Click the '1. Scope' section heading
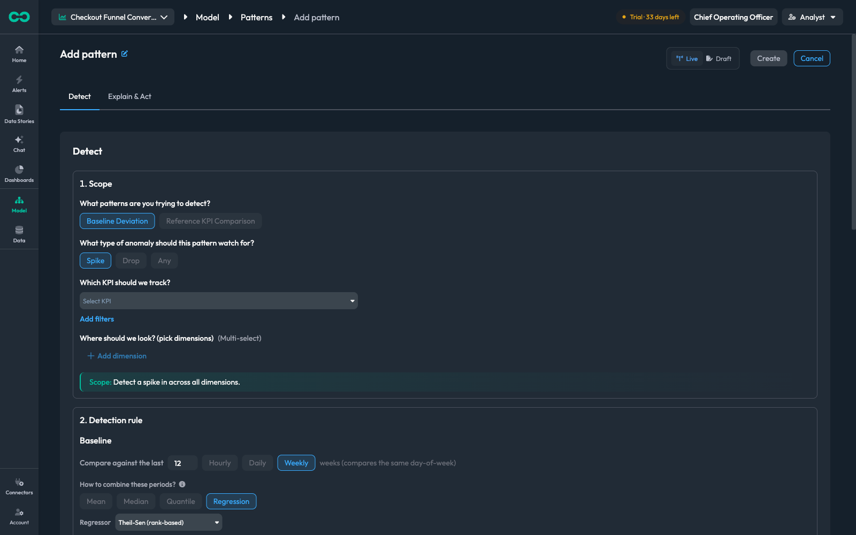The height and width of the screenshot is (535, 856). [x=96, y=184]
